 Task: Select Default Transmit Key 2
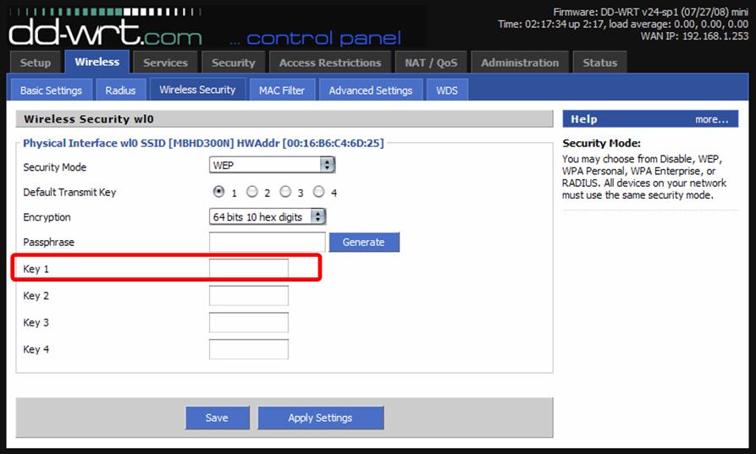coord(251,192)
